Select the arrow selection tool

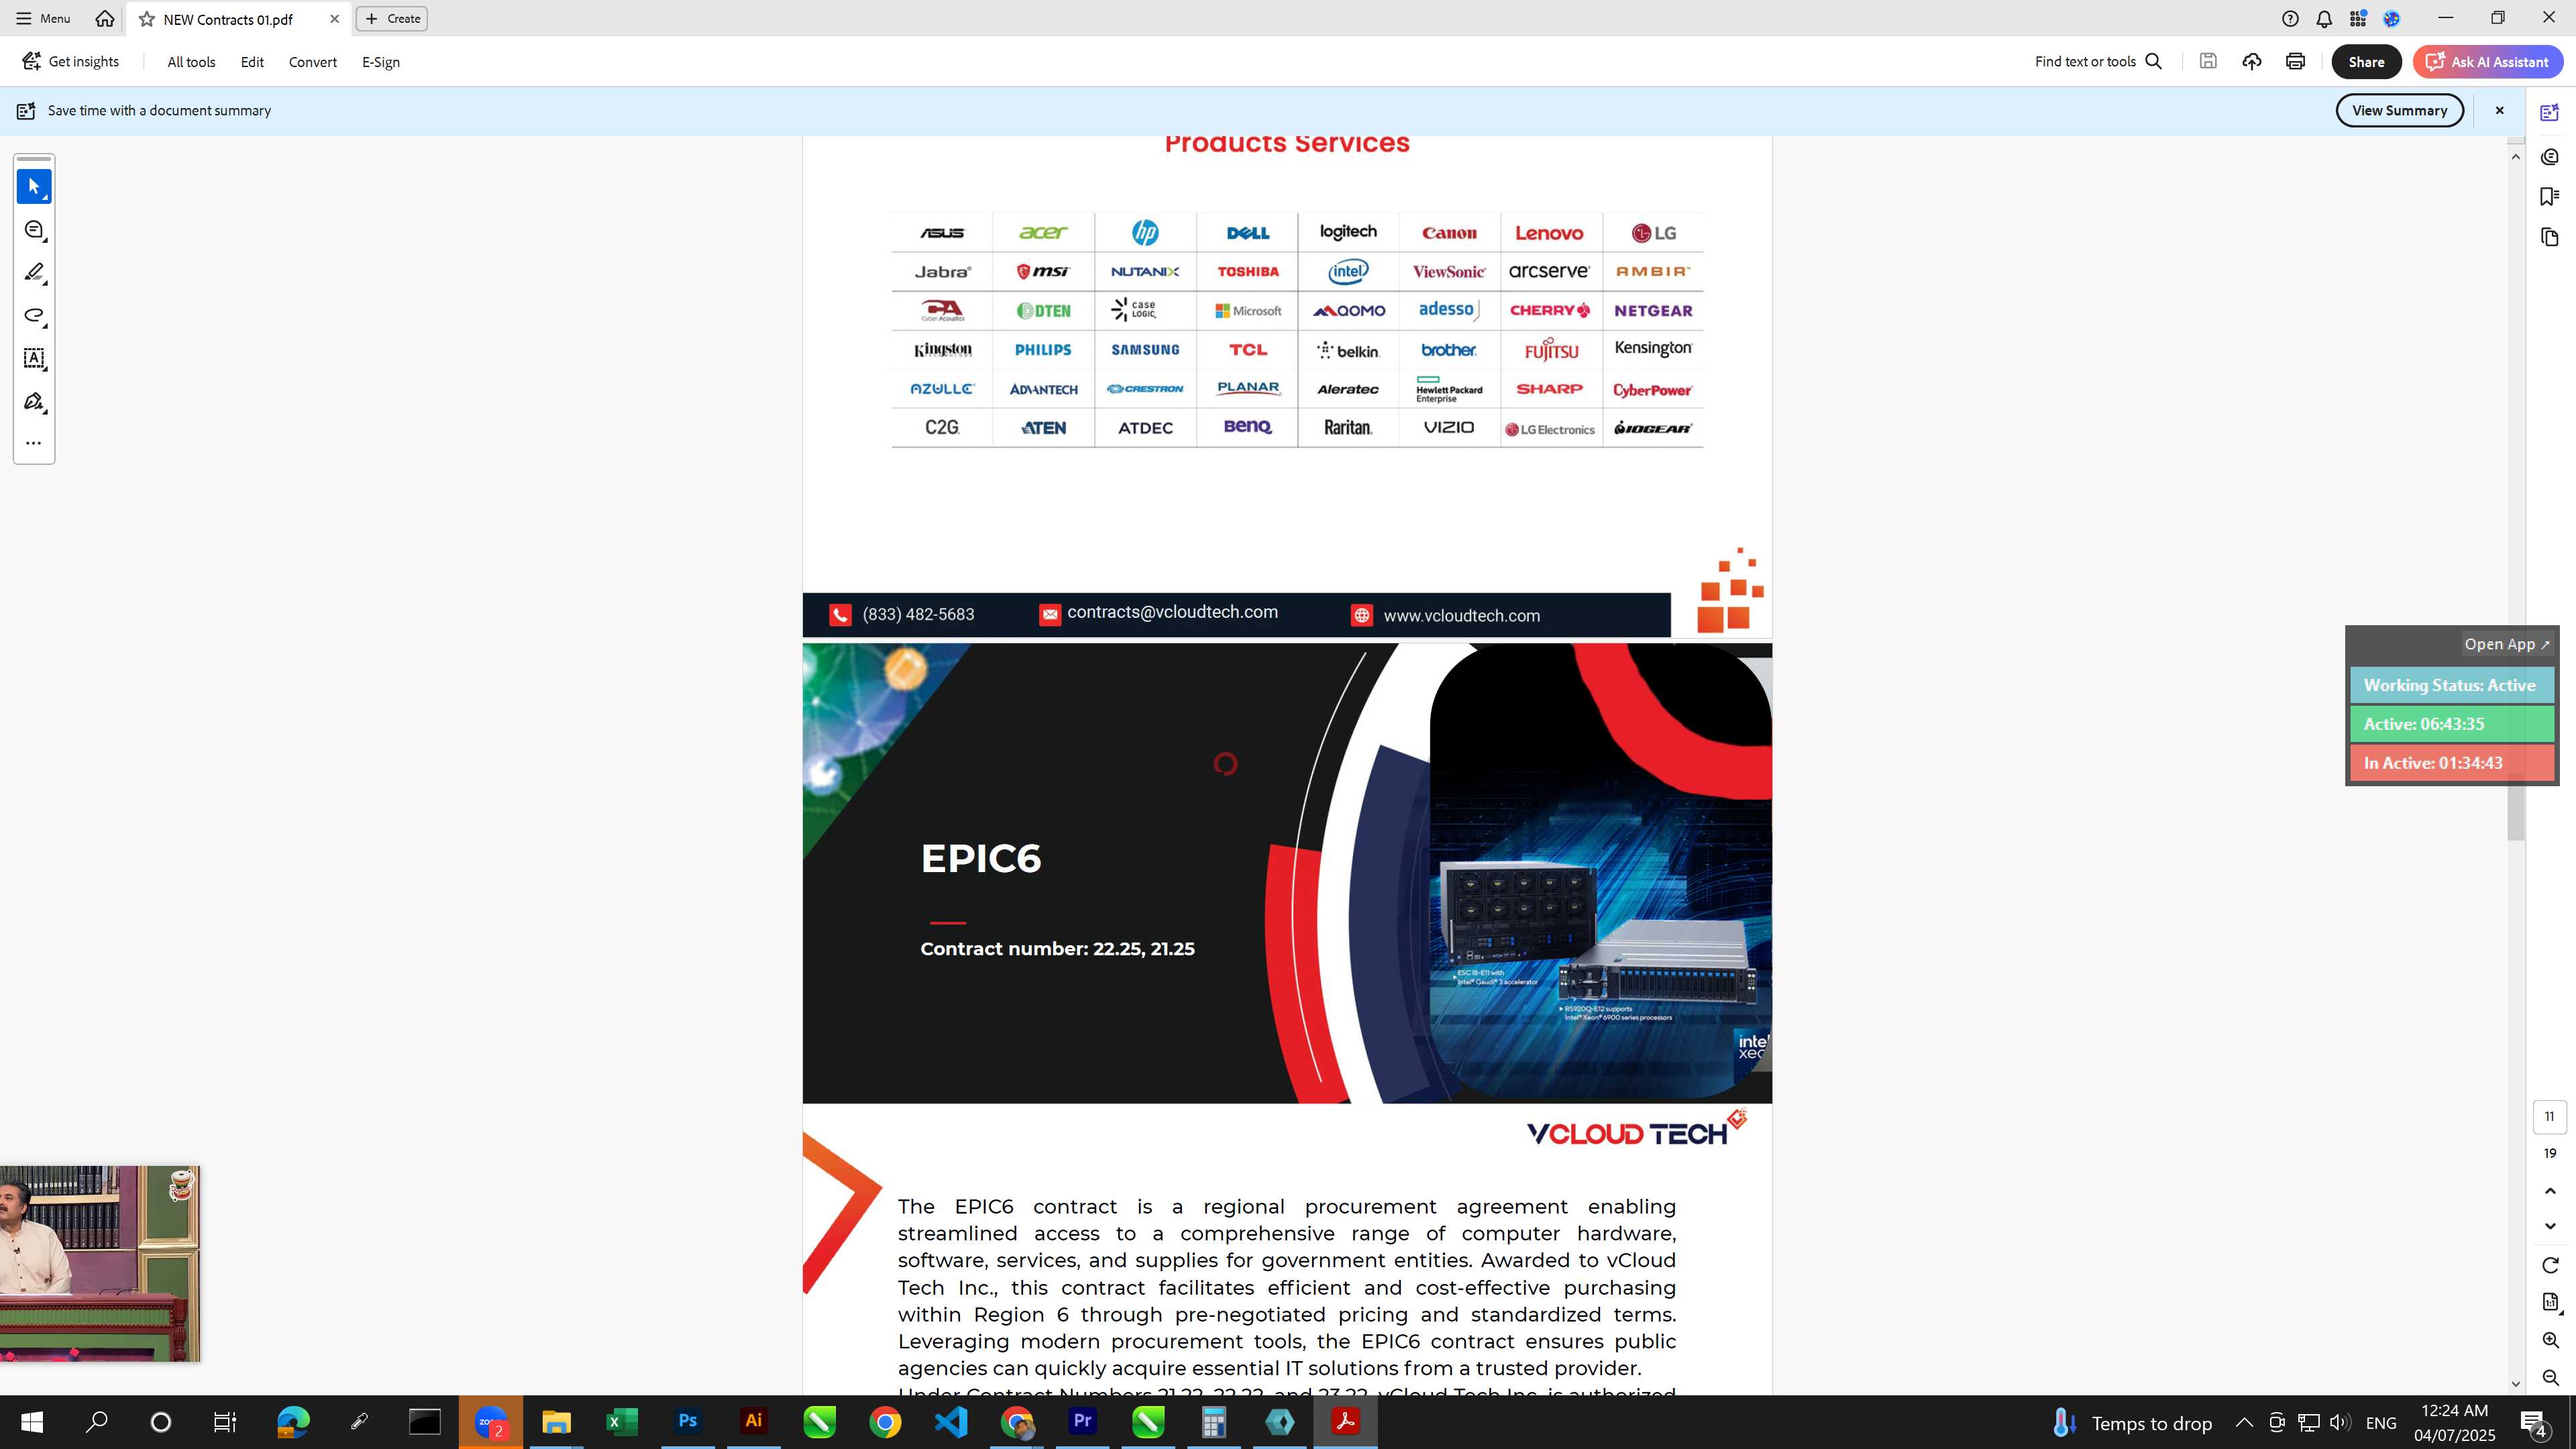[33, 187]
